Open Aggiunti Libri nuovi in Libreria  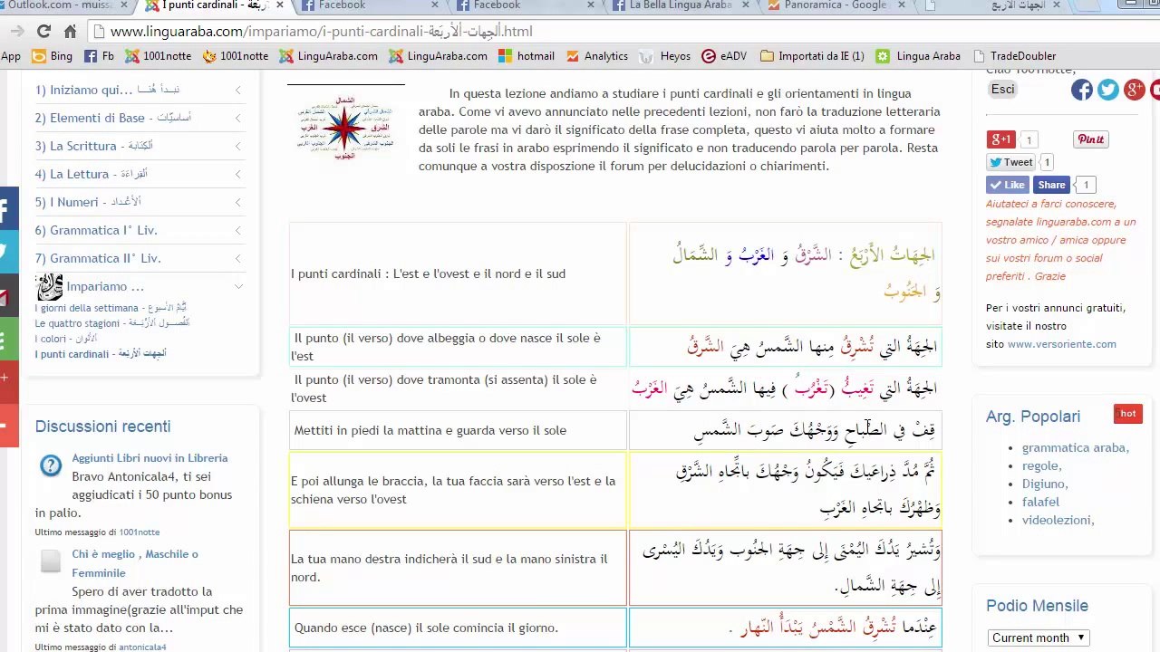[x=150, y=458]
